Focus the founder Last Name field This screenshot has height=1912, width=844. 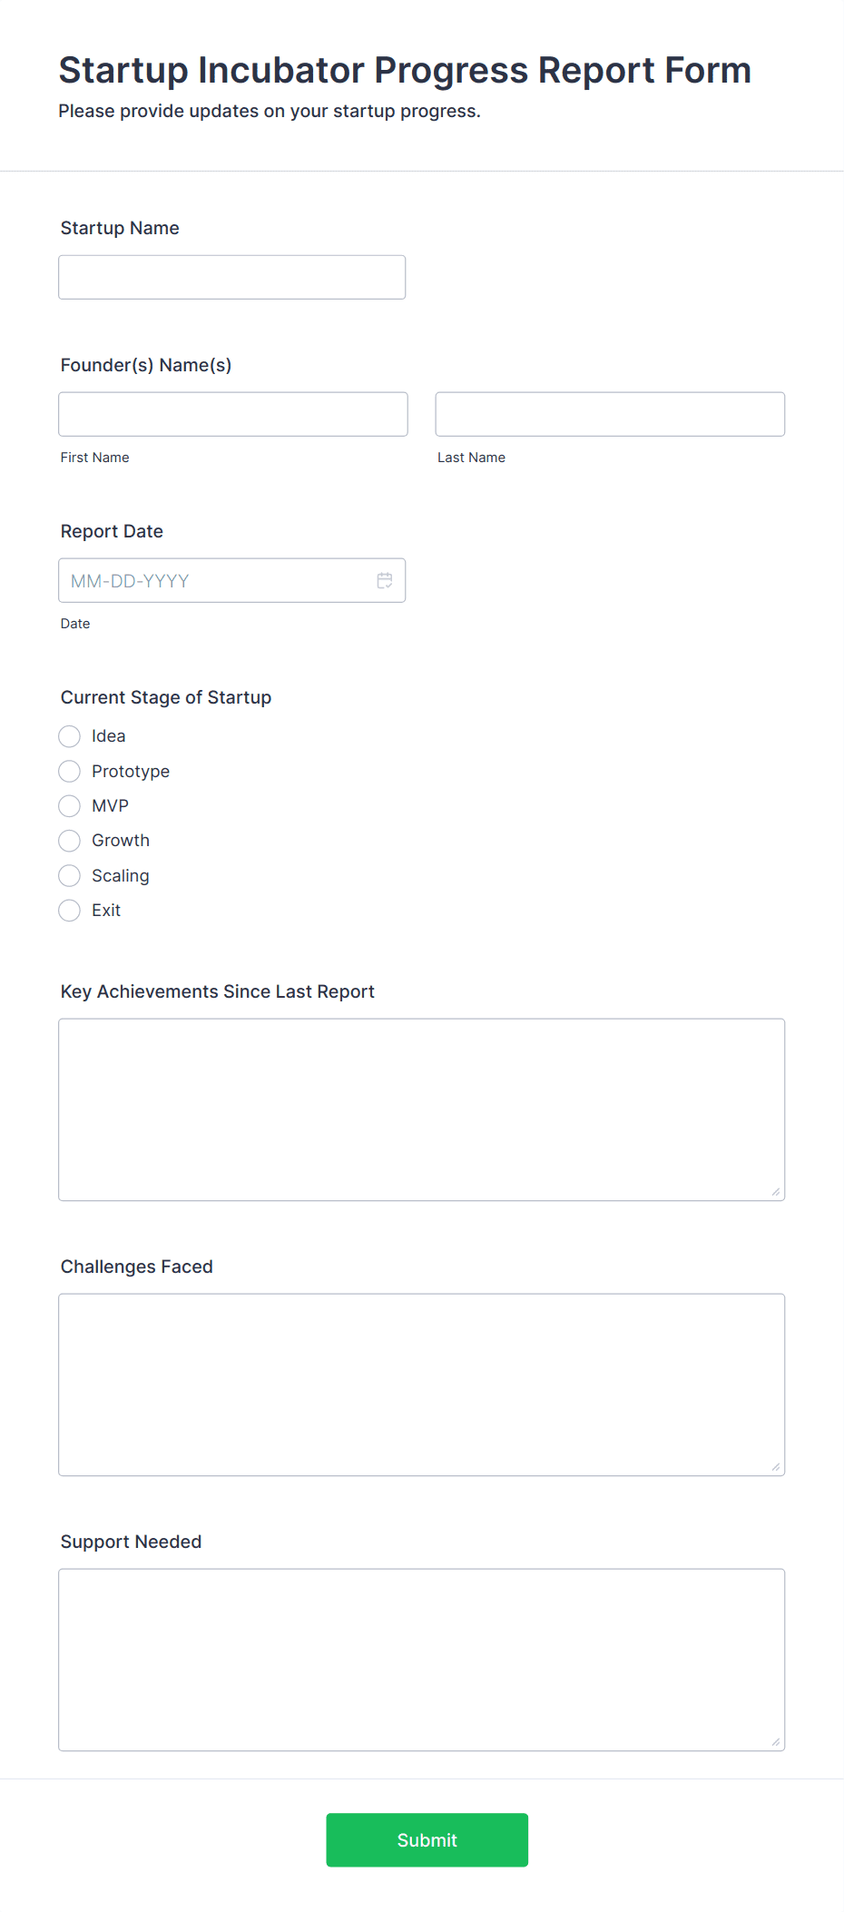610,414
